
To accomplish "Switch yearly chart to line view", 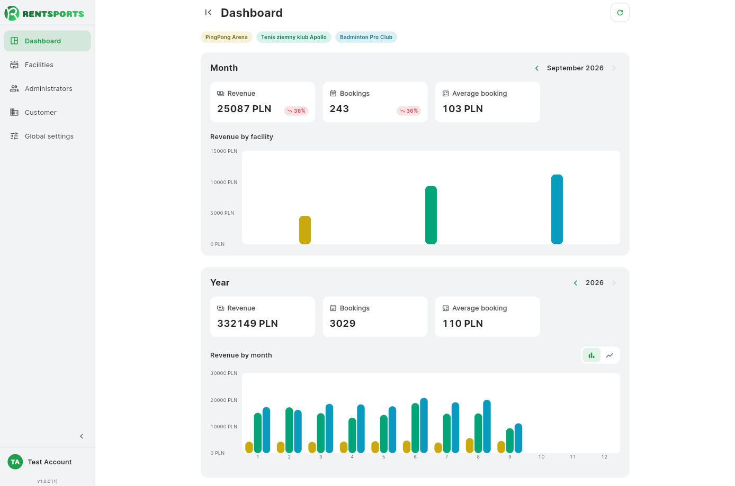I will (609, 355).
